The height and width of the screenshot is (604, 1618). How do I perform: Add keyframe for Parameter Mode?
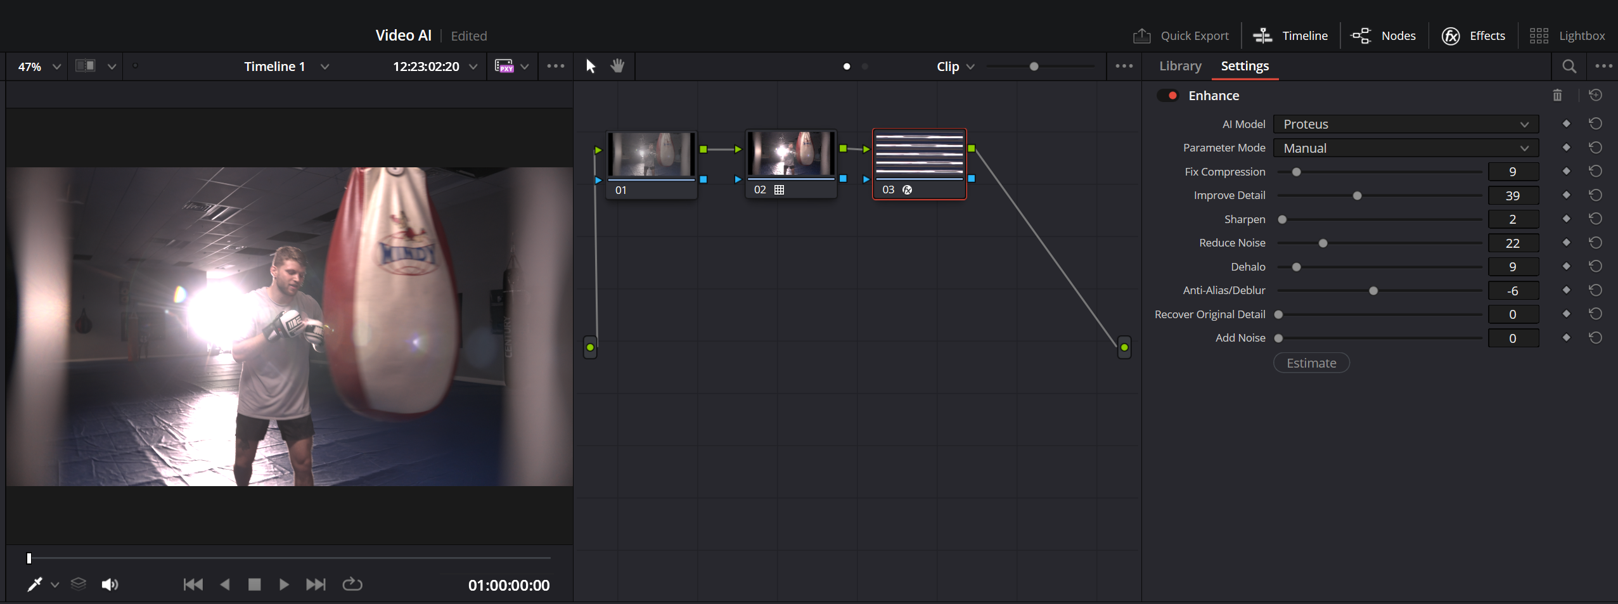click(x=1566, y=148)
